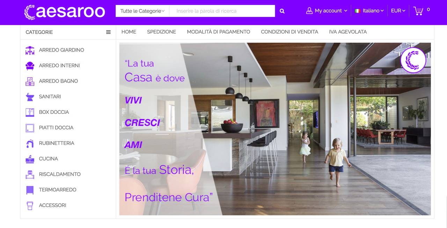Open the Tutte le Categorie dropdown

tap(142, 11)
